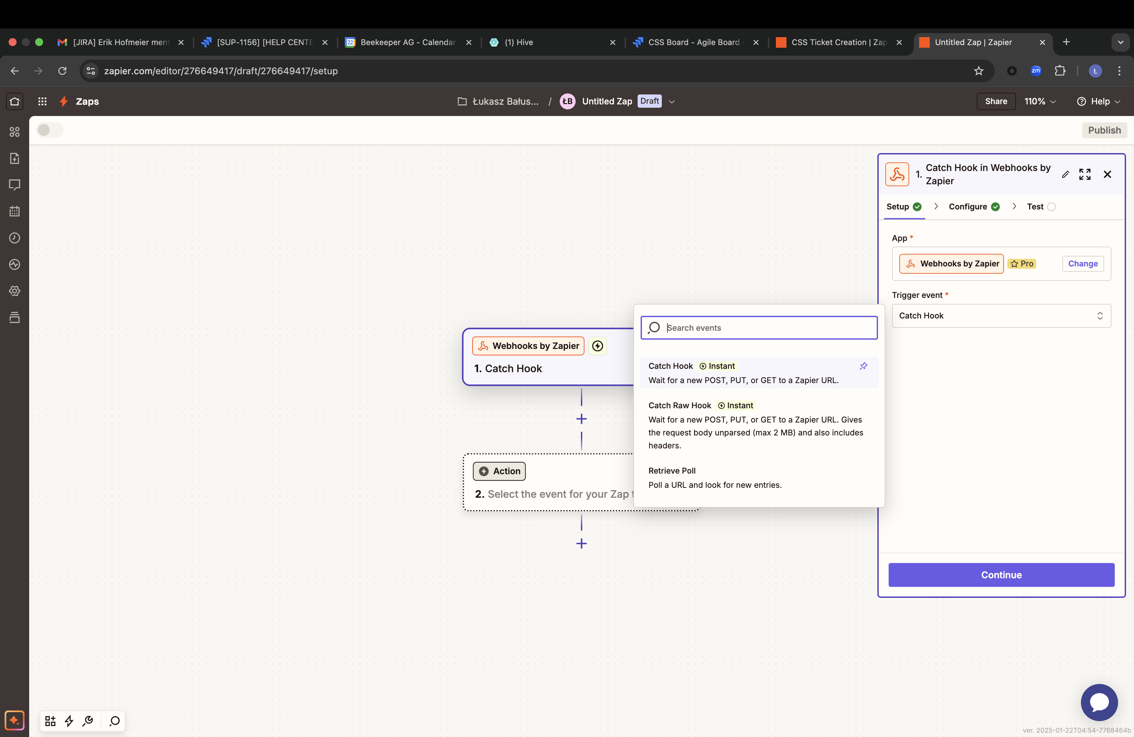Bookmark this page with the star icon

pos(979,71)
